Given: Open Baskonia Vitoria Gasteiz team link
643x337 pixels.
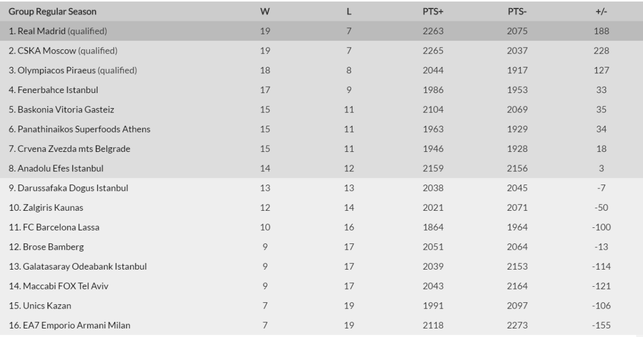Looking at the screenshot, I should click(62, 110).
